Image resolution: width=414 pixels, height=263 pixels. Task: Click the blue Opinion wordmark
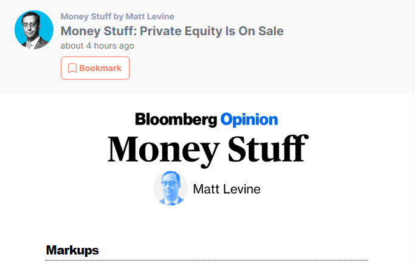(x=249, y=120)
